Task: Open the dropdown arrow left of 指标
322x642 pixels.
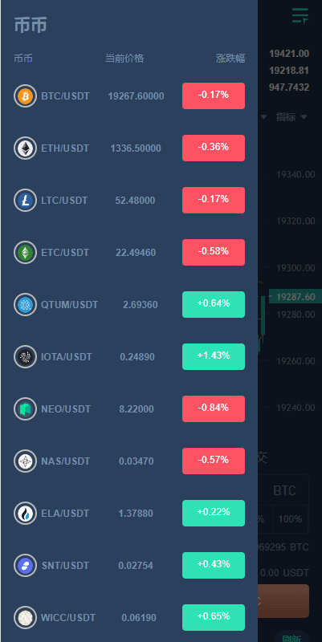Action: [263, 117]
